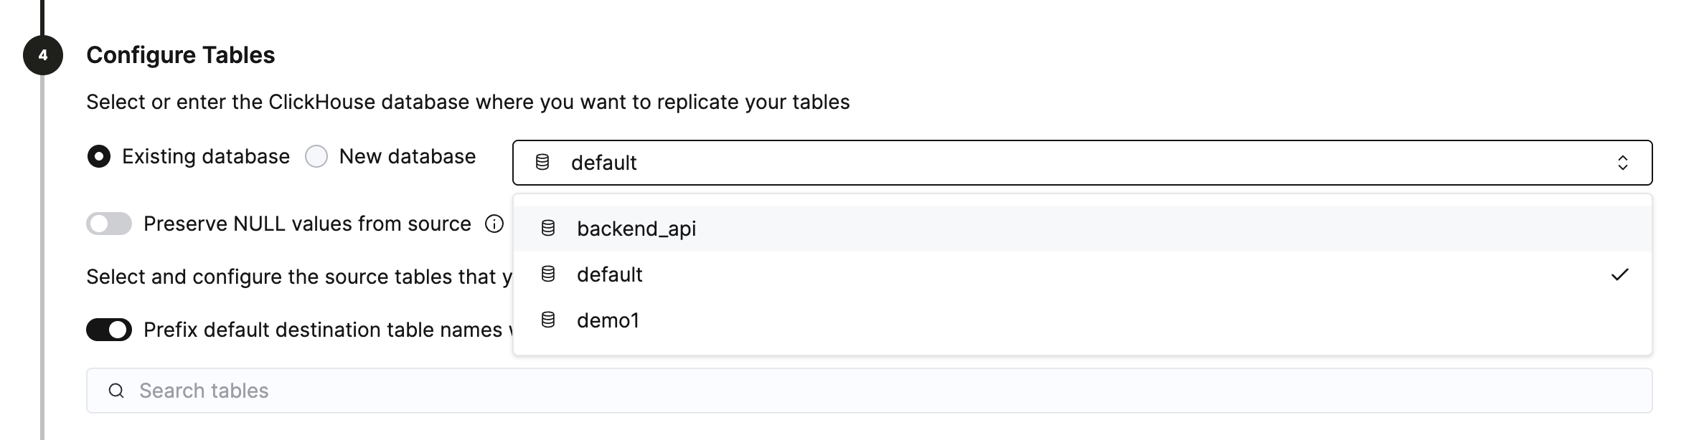Viewport: 1699px width, 440px height.
Task: Click the checkmark beside default in the list
Action: pos(1620,274)
